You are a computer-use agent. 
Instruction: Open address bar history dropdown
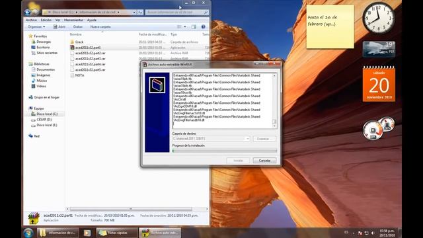point(134,12)
